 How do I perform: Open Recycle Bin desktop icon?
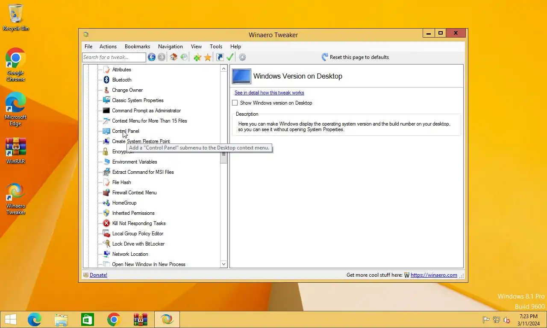tap(16, 18)
